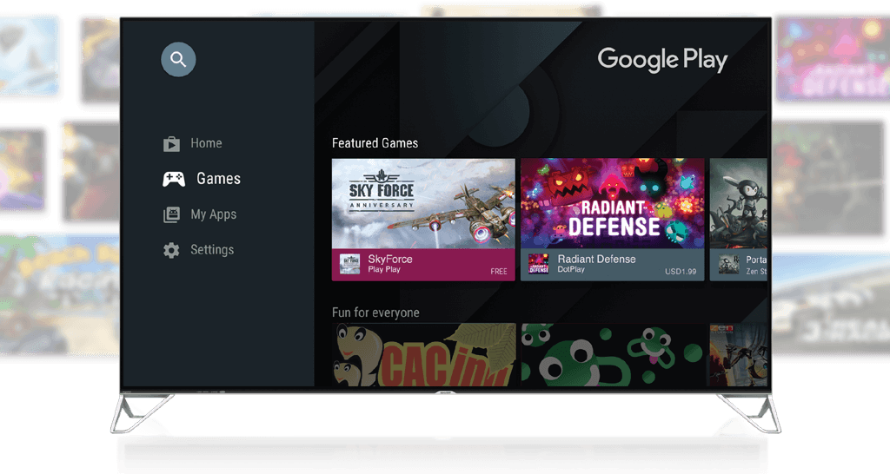Screen dimensions: 890x474
Task: Open the Settings menu label
Action: [212, 249]
